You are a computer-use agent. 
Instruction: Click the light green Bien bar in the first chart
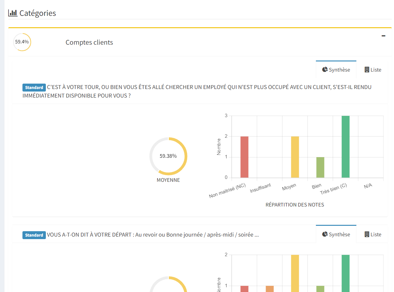tap(320, 167)
